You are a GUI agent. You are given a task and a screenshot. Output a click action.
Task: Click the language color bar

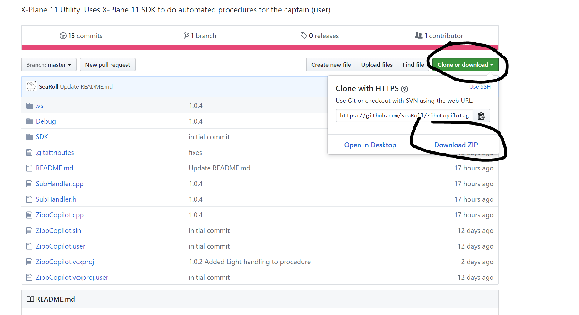pyautogui.click(x=260, y=47)
